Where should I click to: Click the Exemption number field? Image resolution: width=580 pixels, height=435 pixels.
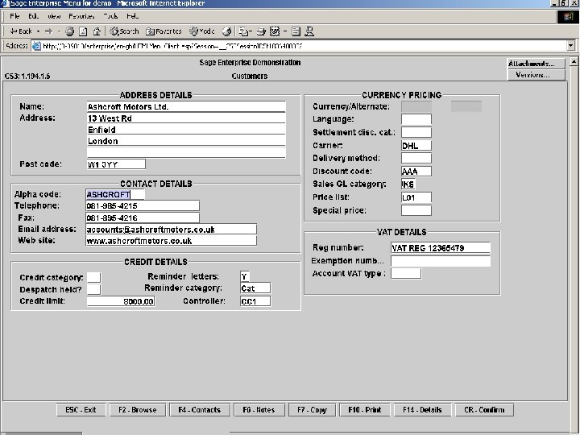point(440,261)
